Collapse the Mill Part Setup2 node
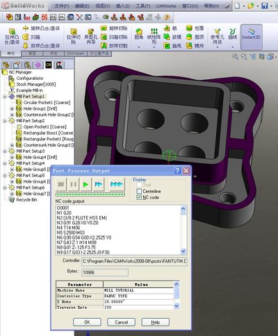Screen dimensions: 278x336 (5, 121)
